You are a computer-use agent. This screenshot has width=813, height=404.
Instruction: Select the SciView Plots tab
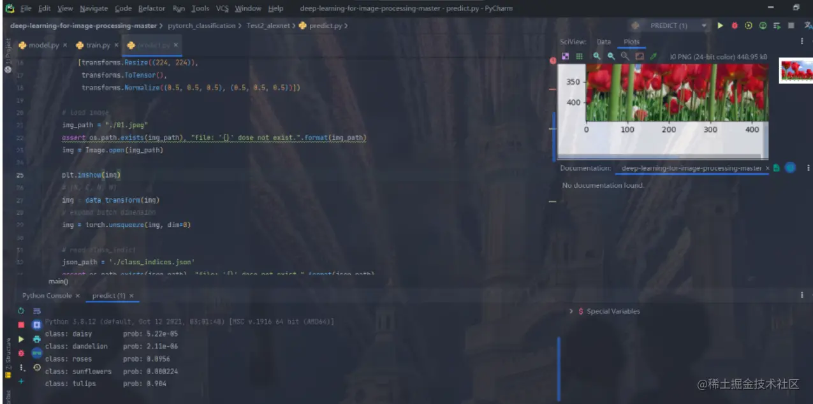pos(631,42)
